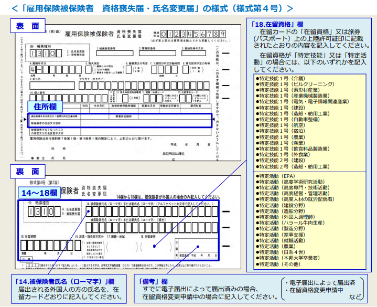Select 特定技能1号(造船・舶用工業)
Image resolution: width=377 pixels, height=307 pixels.
point(293,113)
